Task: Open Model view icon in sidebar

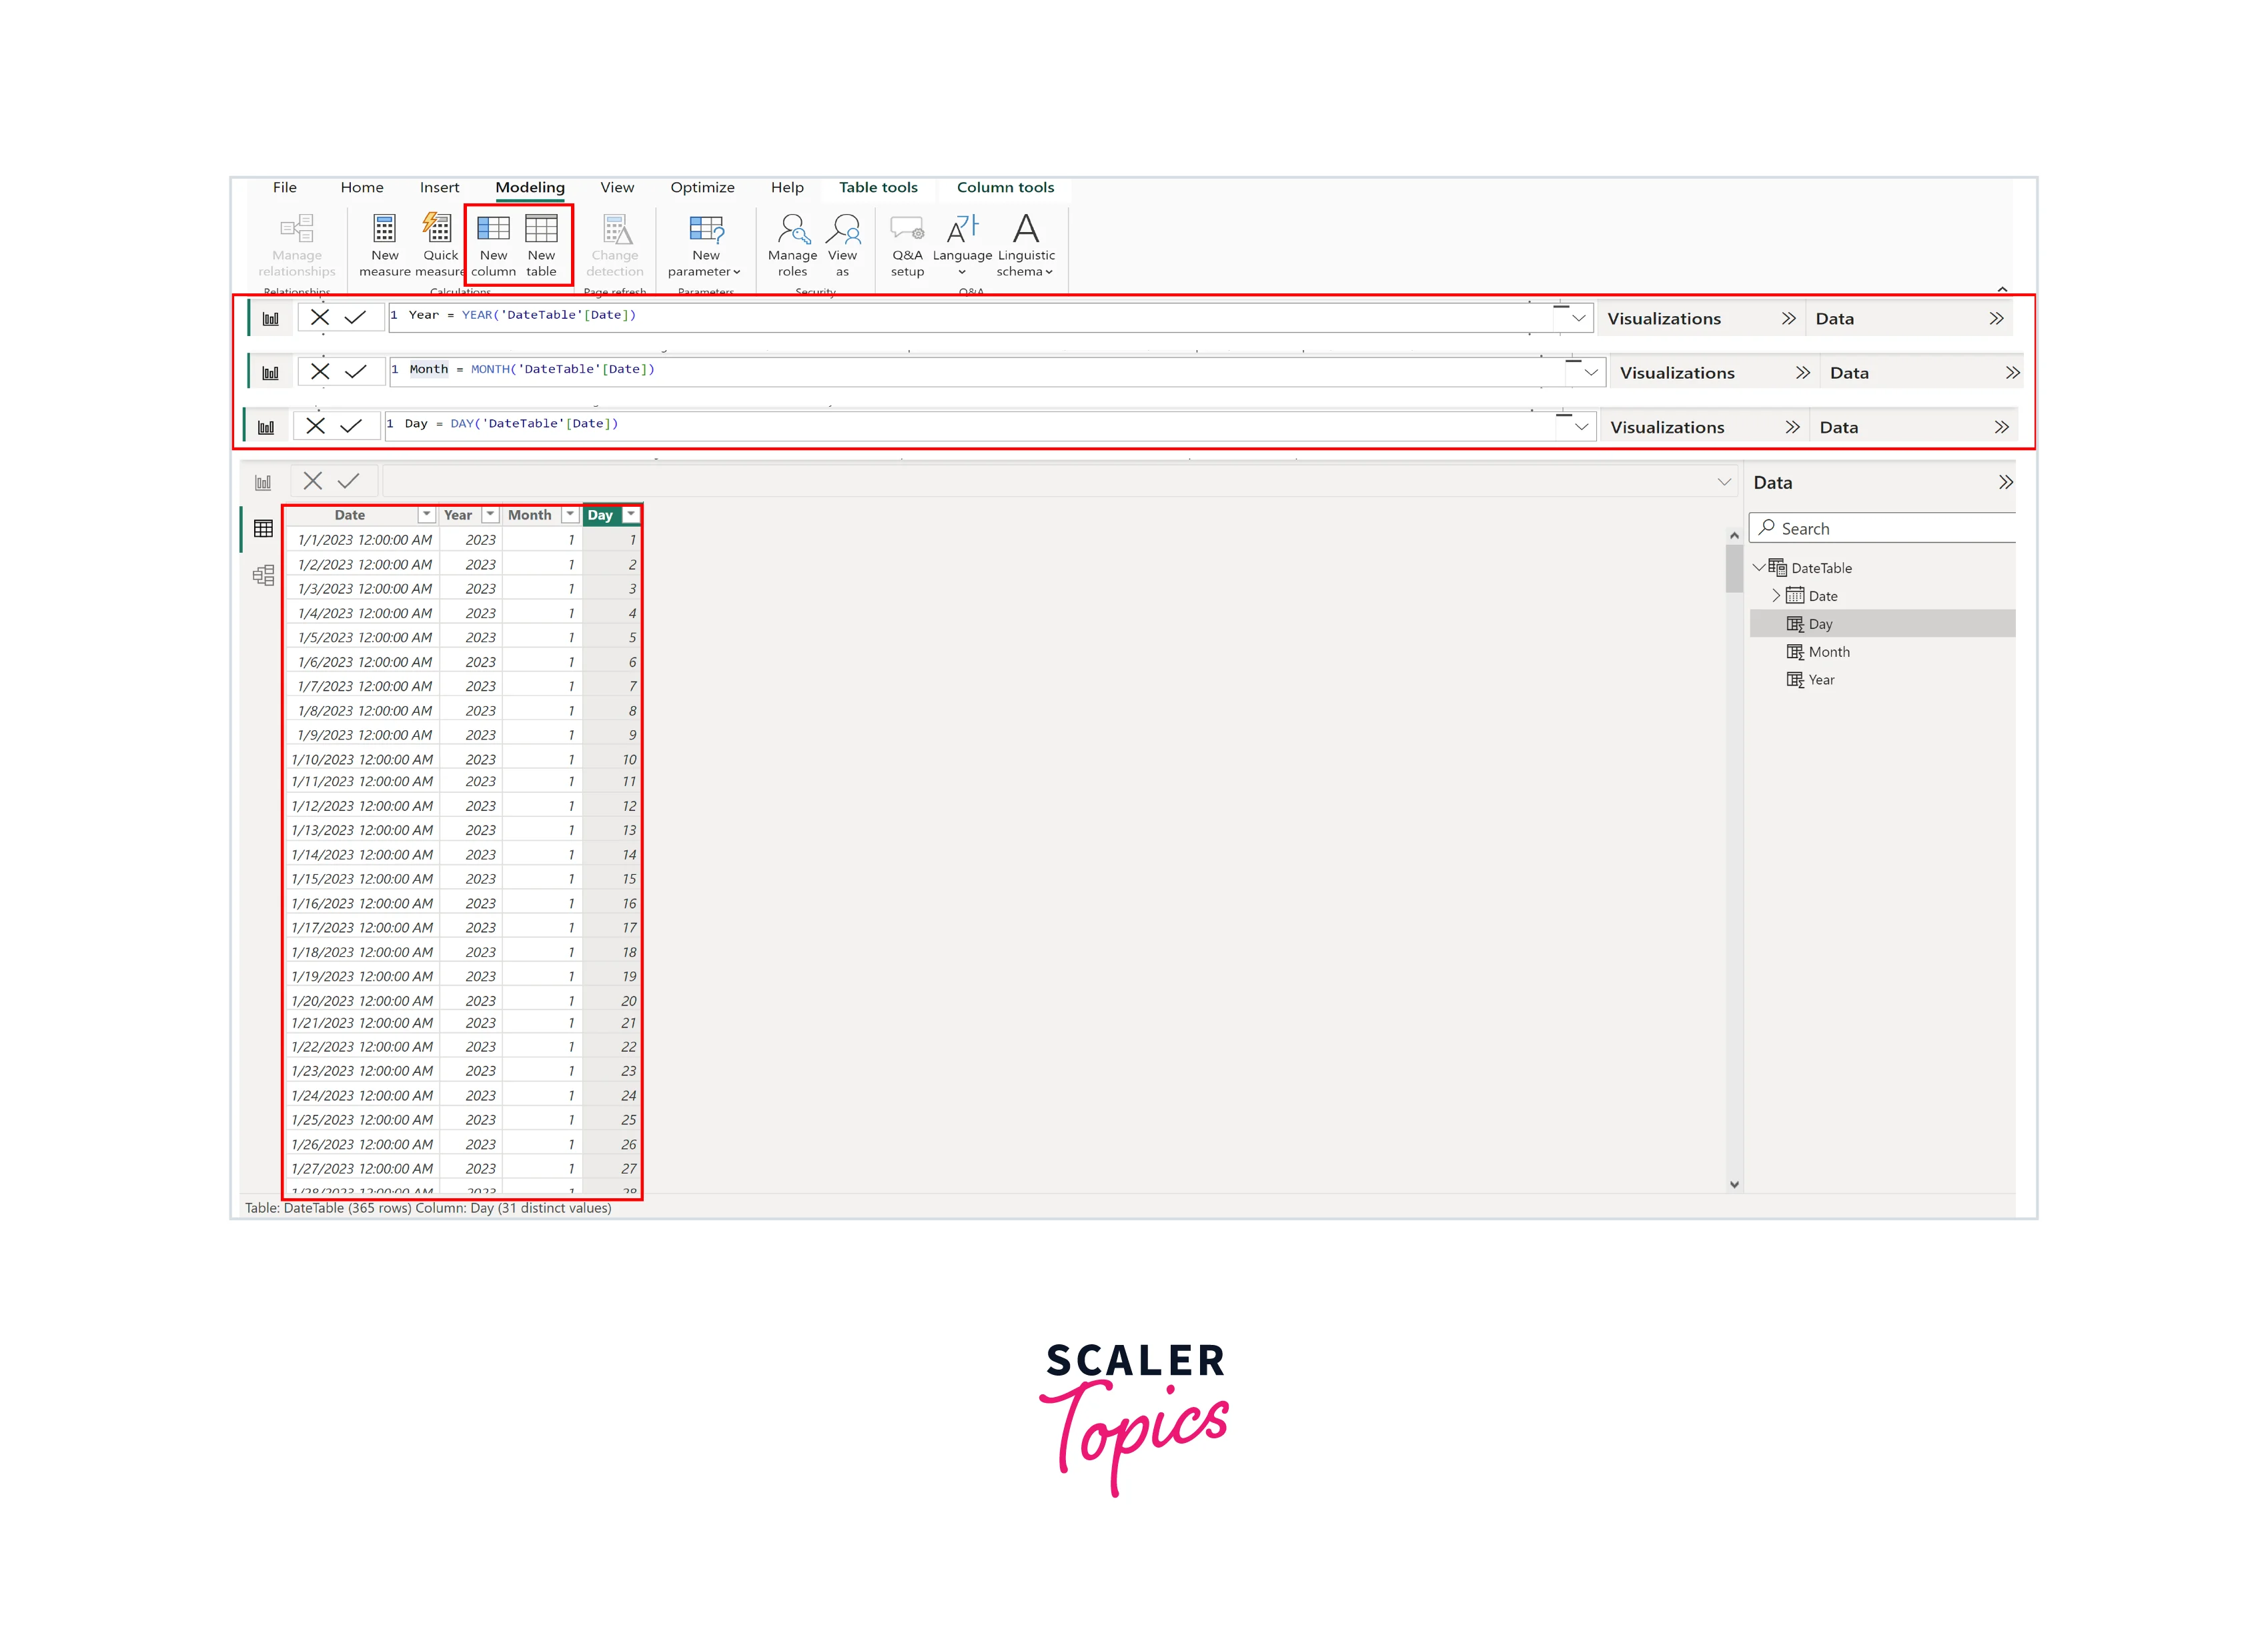Action: point(263,575)
